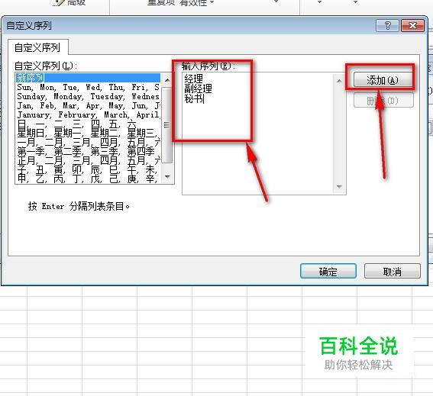This screenshot has width=433, height=396.
Task: Open the 有效性 dropdown arrow in ribbon
Action: (x=212, y=2)
